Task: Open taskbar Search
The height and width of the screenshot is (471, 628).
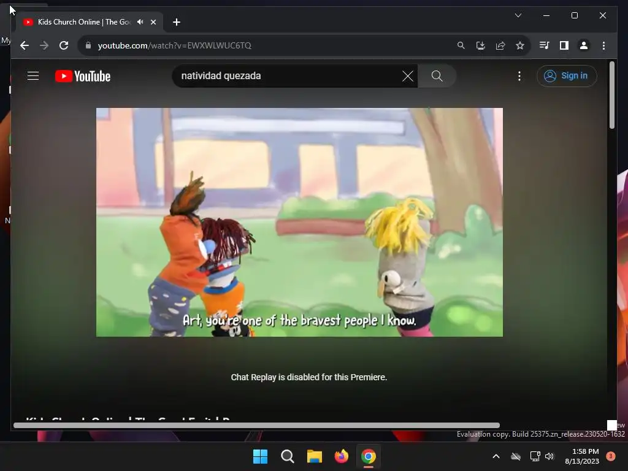Action: click(287, 456)
